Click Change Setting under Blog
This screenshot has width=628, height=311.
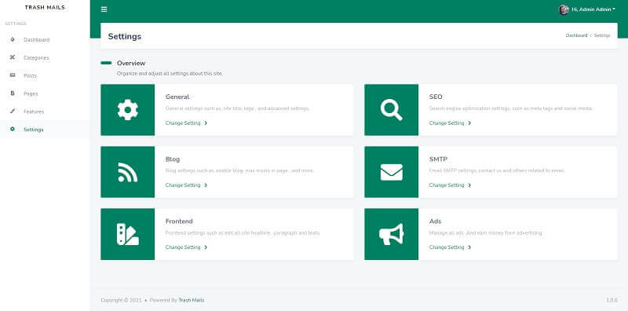186,185
